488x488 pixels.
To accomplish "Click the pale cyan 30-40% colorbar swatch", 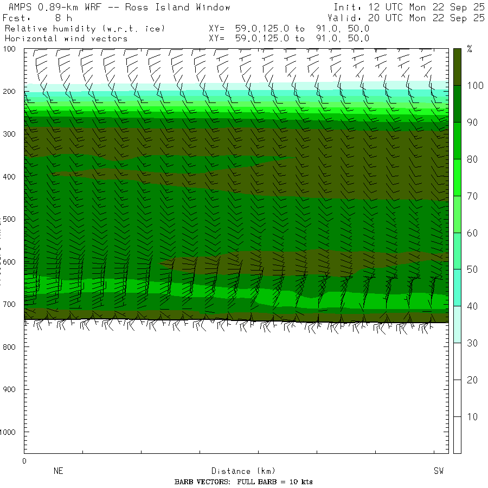I will [x=457, y=325].
